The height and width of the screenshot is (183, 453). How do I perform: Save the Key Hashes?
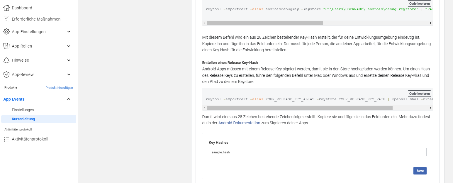[x=420, y=171]
